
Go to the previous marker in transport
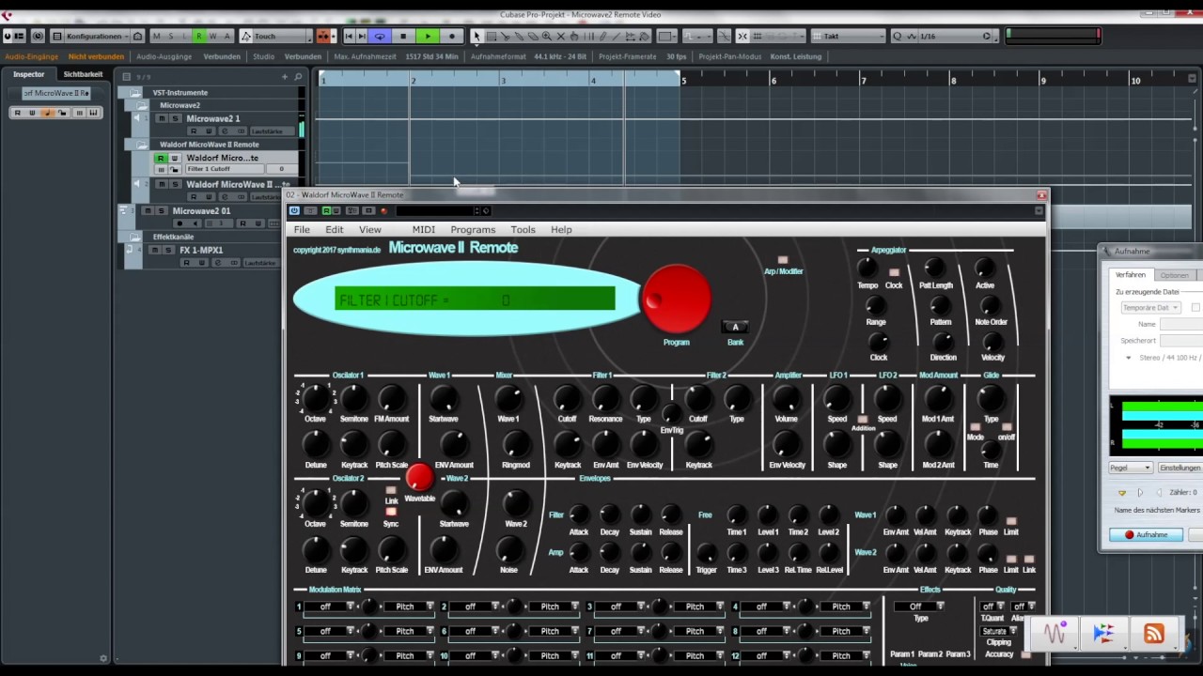[x=349, y=37]
